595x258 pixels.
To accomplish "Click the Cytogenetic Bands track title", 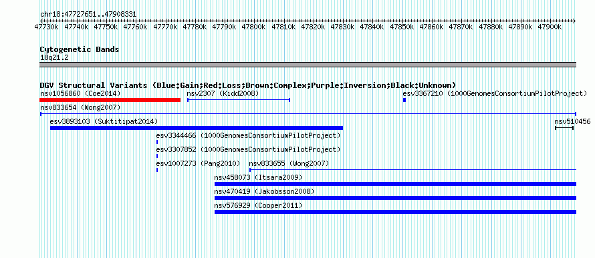I will (x=80, y=49).
